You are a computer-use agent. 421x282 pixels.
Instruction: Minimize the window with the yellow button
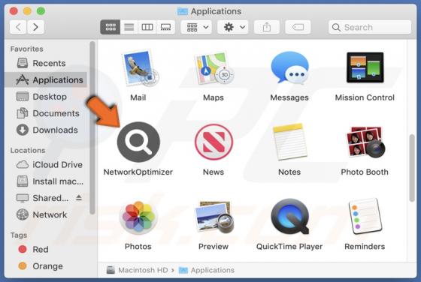tap(27, 11)
